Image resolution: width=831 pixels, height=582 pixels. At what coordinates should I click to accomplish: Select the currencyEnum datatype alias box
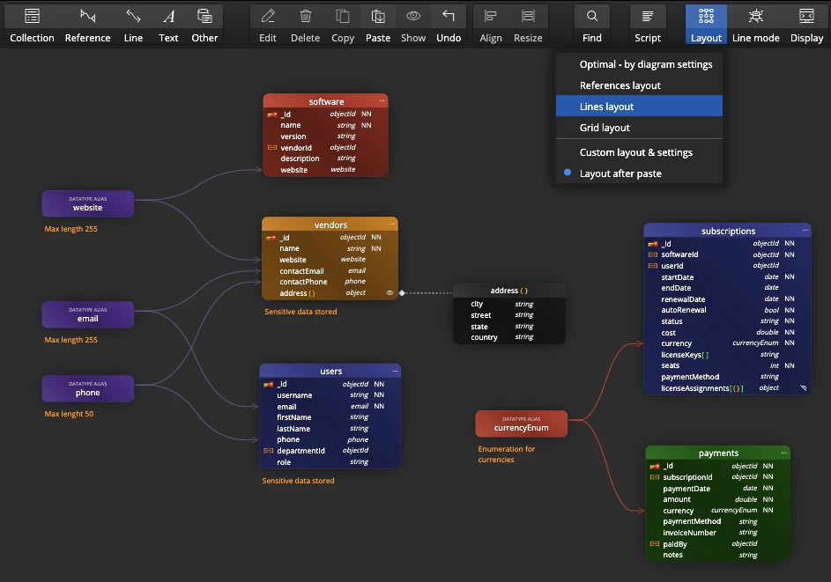[521, 424]
